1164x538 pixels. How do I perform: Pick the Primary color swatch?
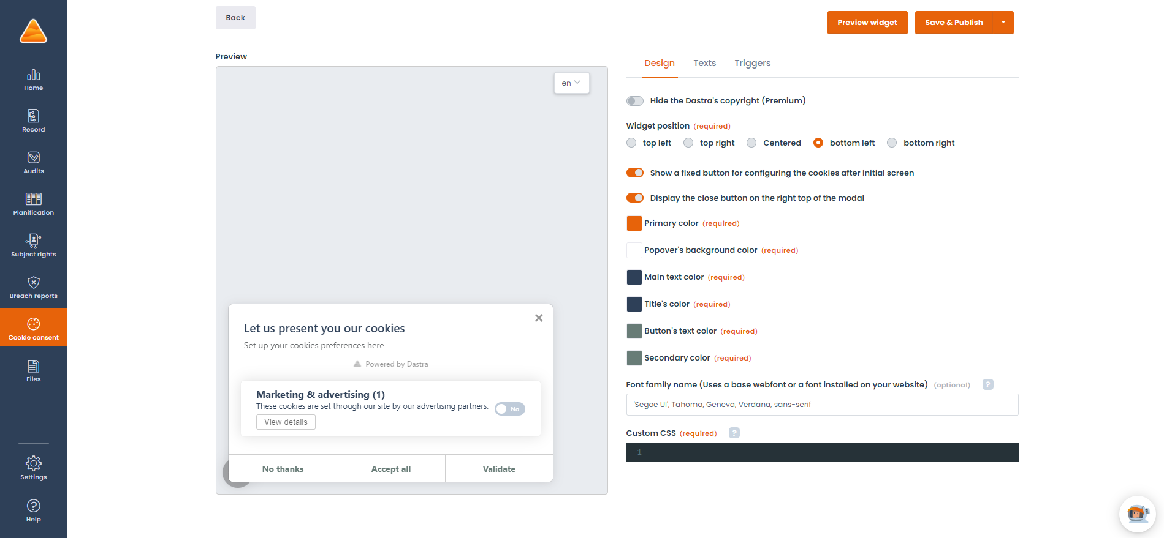[x=634, y=223]
